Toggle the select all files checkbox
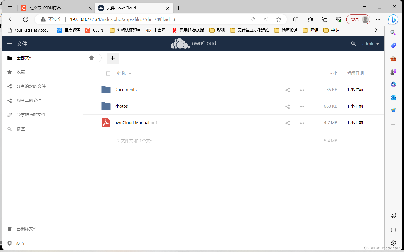Screen dimensions: 404x252 pyautogui.click(x=108, y=73)
